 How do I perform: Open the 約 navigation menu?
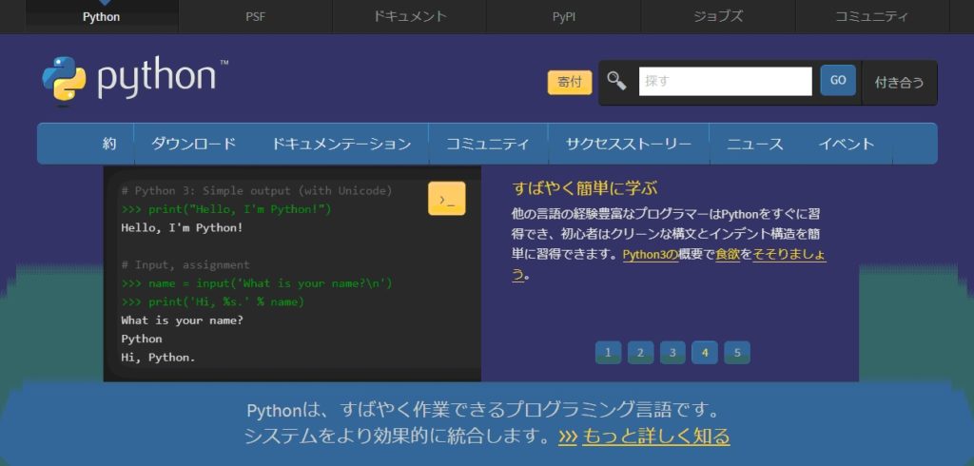pos(109,145)
